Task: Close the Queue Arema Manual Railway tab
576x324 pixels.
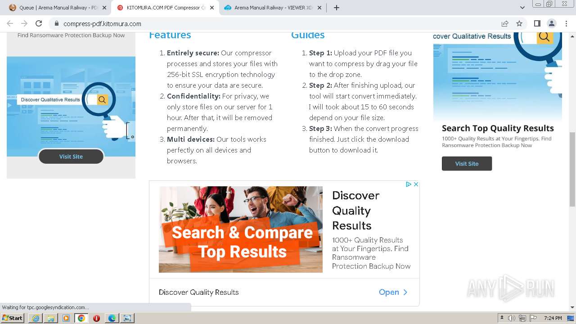Action: click(104, 8)
